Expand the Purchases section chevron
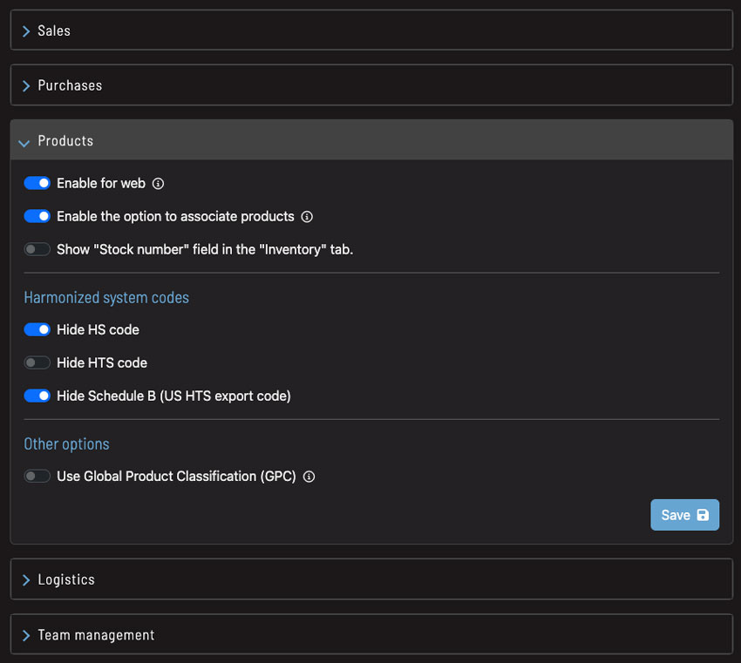This screenshot has width=741, height=663. pos(26,86)
